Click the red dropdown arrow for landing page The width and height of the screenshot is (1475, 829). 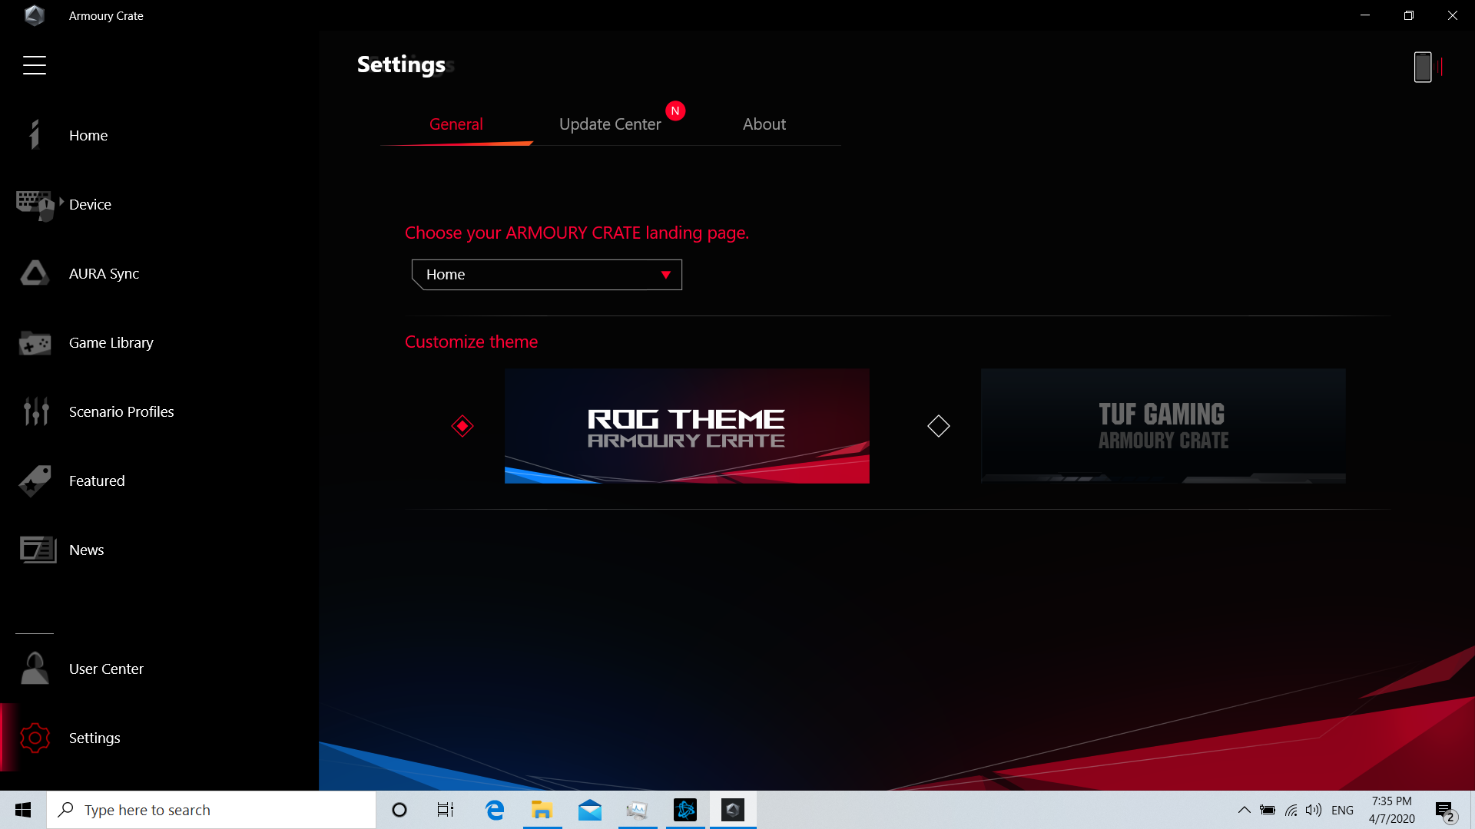pos(666,275)
